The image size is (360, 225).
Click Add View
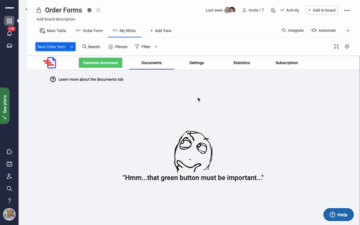coord(161,31)
